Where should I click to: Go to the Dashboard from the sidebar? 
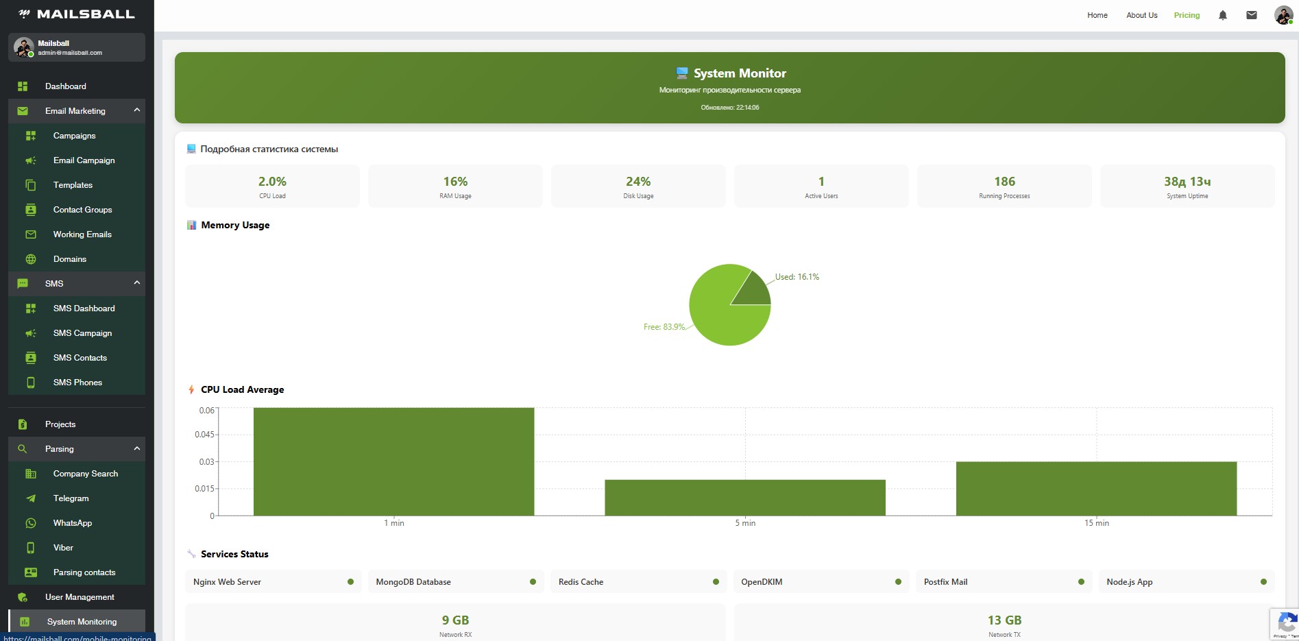point(65,86)
